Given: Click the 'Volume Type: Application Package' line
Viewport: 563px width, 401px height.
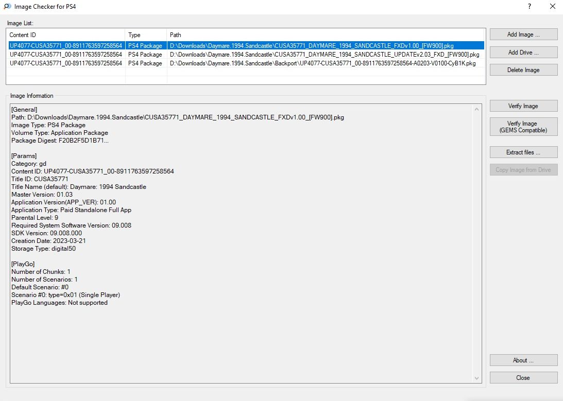Looking at the screenshot, I should pos(60,133).
